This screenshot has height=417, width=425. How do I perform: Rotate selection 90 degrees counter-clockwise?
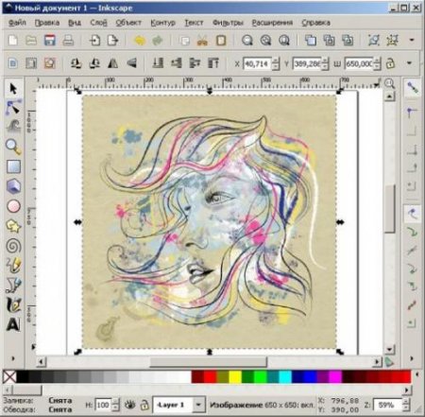[x=76, y=63]
